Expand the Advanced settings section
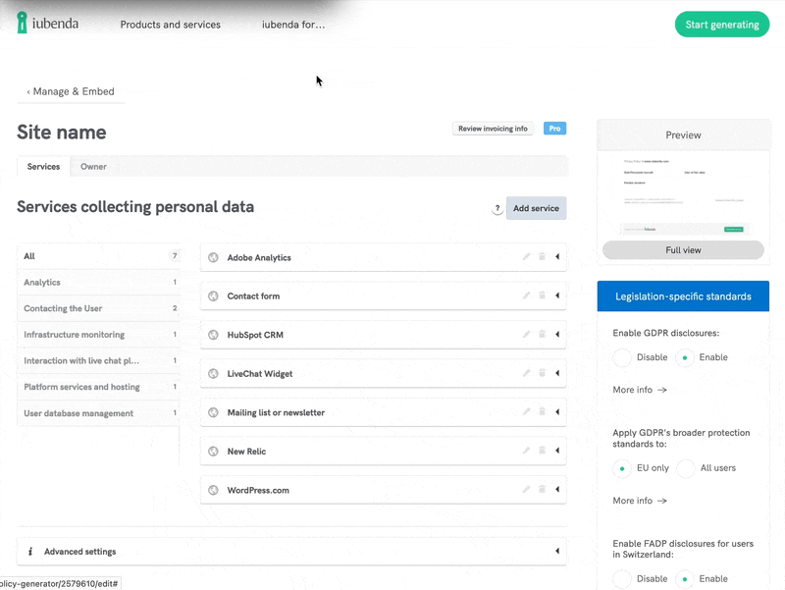The image size is (785, 590). (x=557, y=552)
